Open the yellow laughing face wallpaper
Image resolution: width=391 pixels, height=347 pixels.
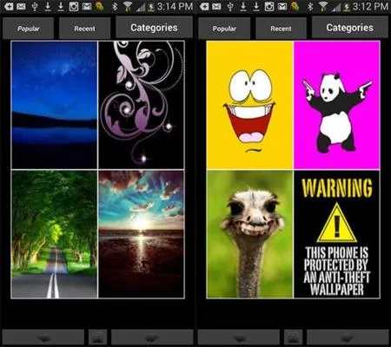(x=250, y=105)
